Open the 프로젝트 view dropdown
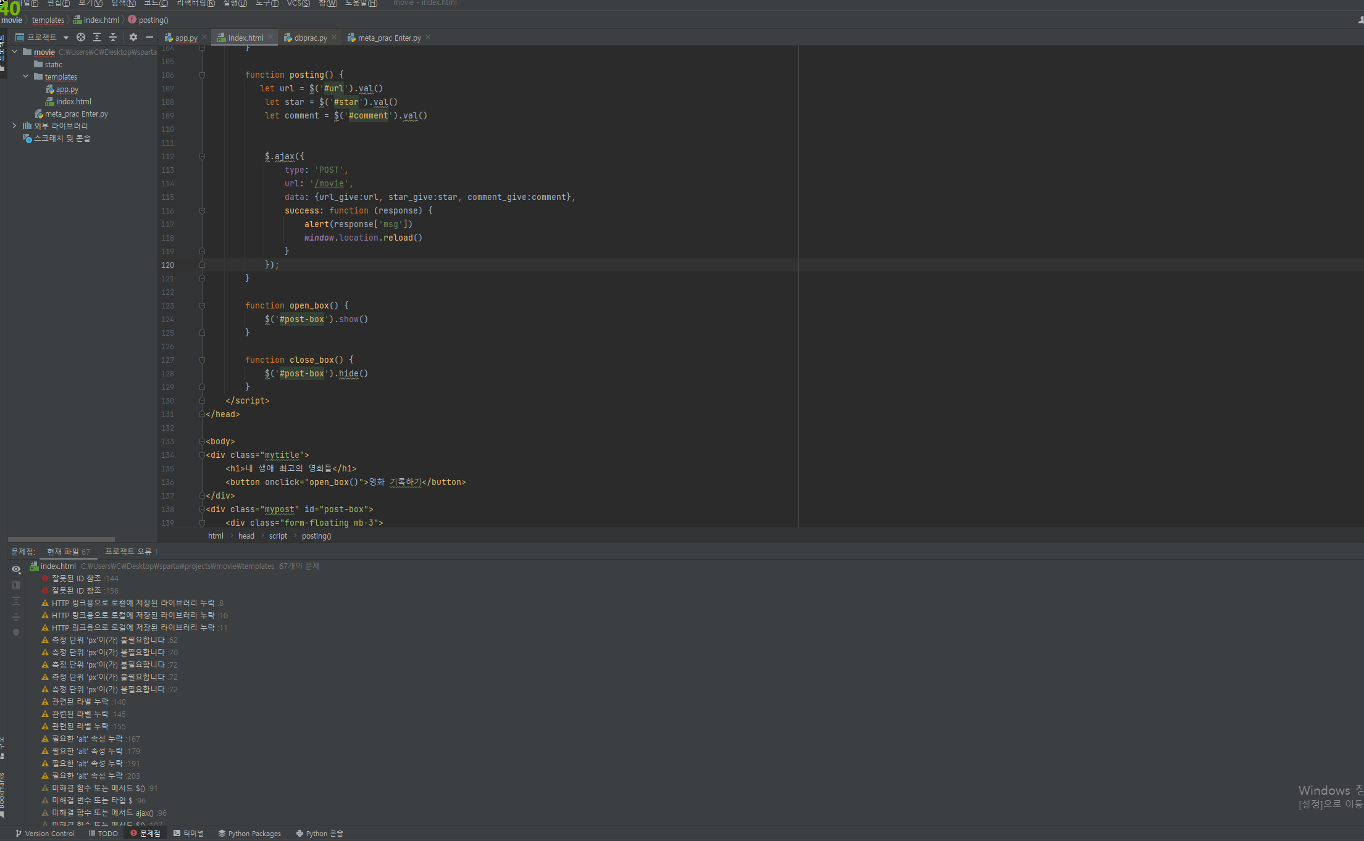 pos(66,38)
